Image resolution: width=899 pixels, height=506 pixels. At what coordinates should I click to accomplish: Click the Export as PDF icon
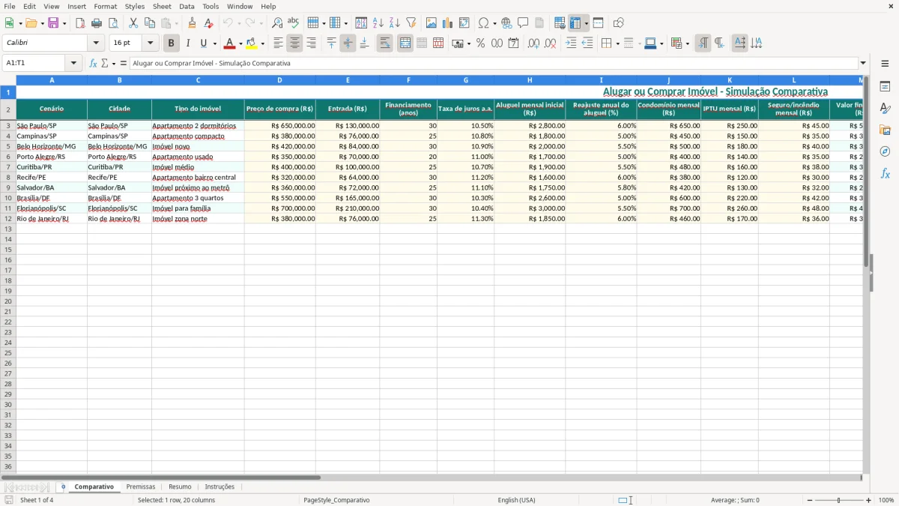[x=80, y=23]
